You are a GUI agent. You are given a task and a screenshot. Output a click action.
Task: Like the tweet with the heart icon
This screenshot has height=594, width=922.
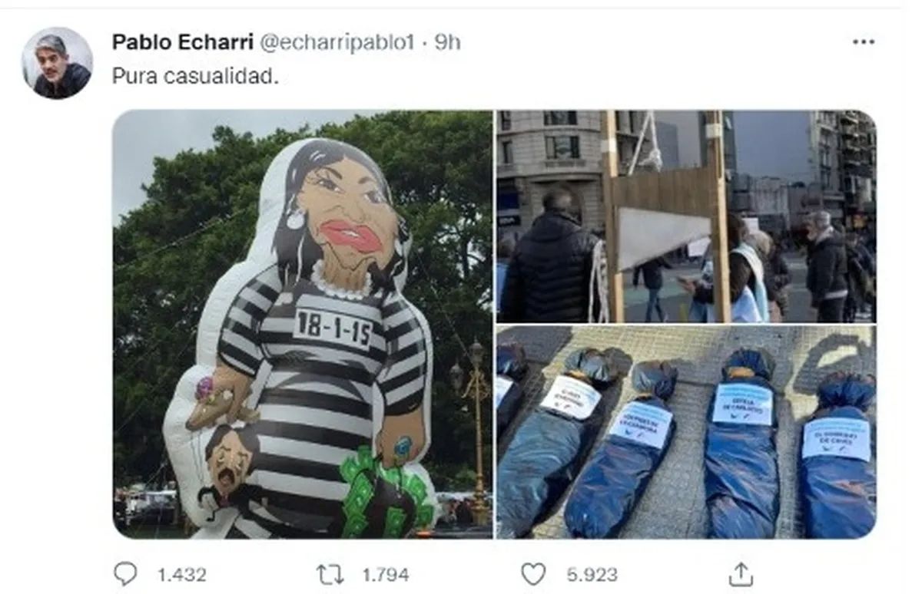(533, 574)
